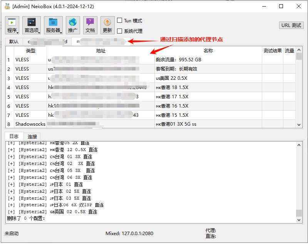Switch to the 默认 group tab

point(14,42)
